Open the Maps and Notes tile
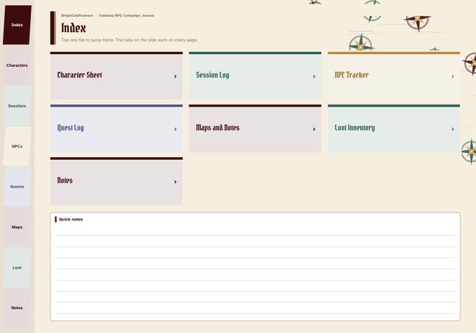Image resolution: width=476 pixels, height=333 pixels. 255,128
